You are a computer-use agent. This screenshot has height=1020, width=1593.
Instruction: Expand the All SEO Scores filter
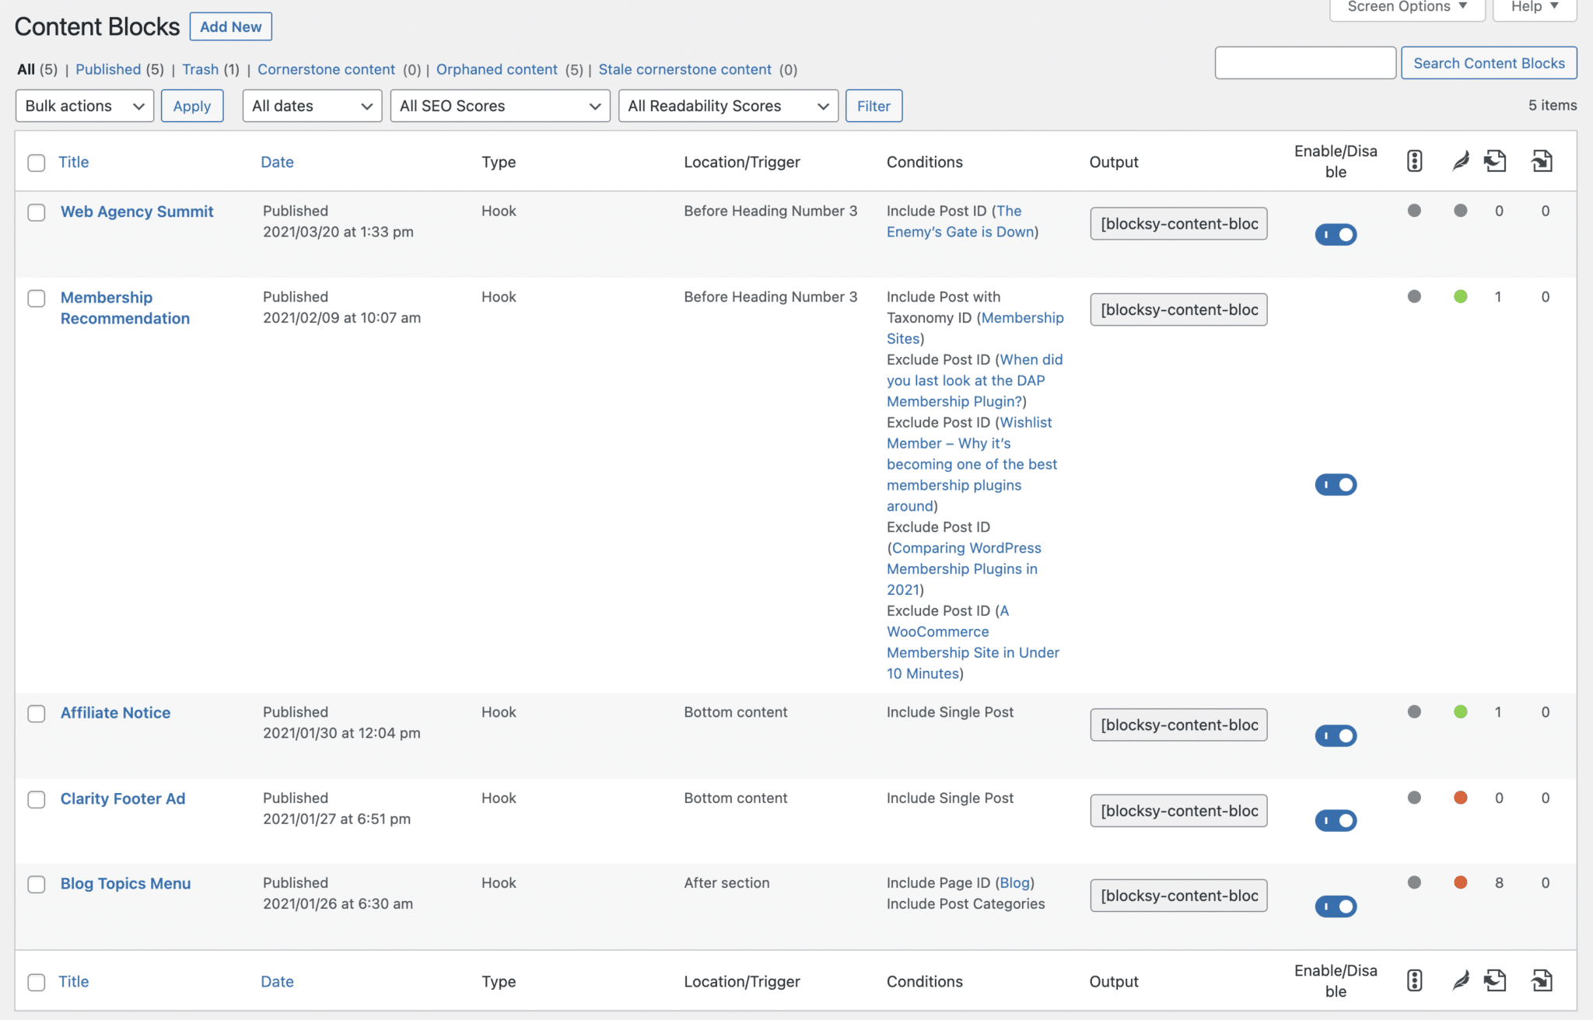(499, 106)
